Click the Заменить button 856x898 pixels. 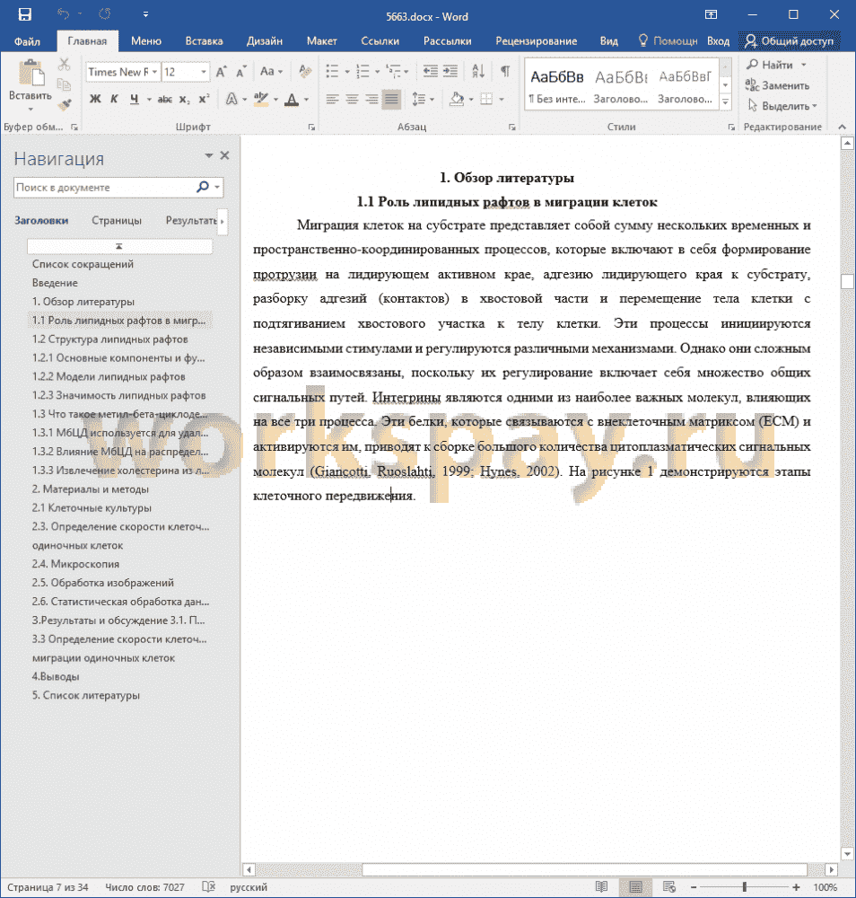coord(778,85)
